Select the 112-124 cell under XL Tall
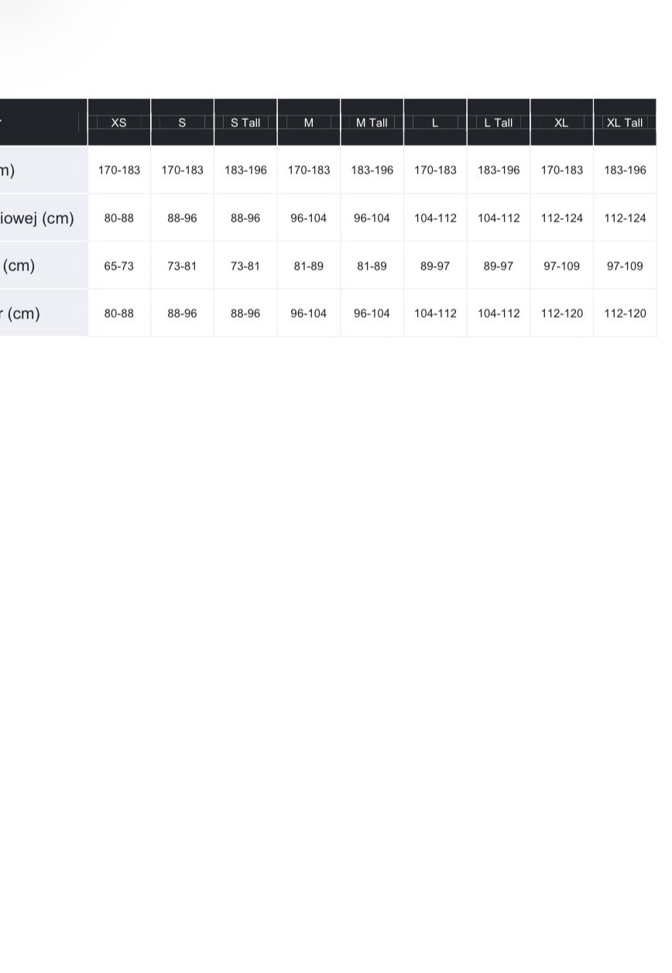Viewport: 672px width, 973px height. [x=625, y=218]
